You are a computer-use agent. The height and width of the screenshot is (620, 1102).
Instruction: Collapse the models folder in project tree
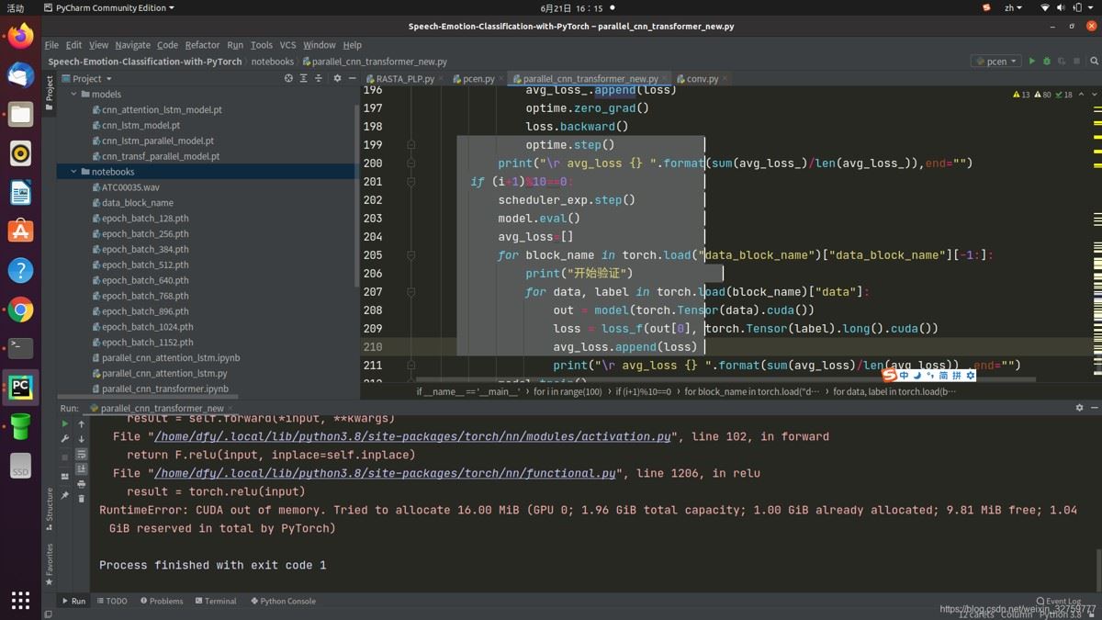point(73,95)
